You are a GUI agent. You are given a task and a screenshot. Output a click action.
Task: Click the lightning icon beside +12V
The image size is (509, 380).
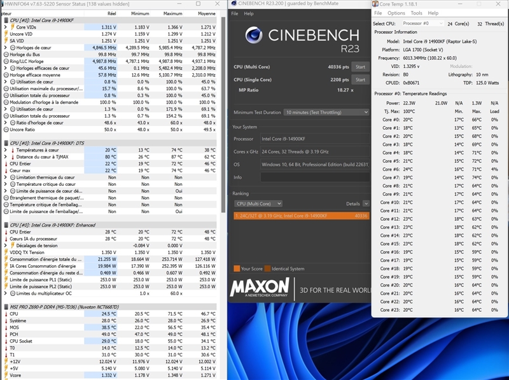click(x=6, y=361)
